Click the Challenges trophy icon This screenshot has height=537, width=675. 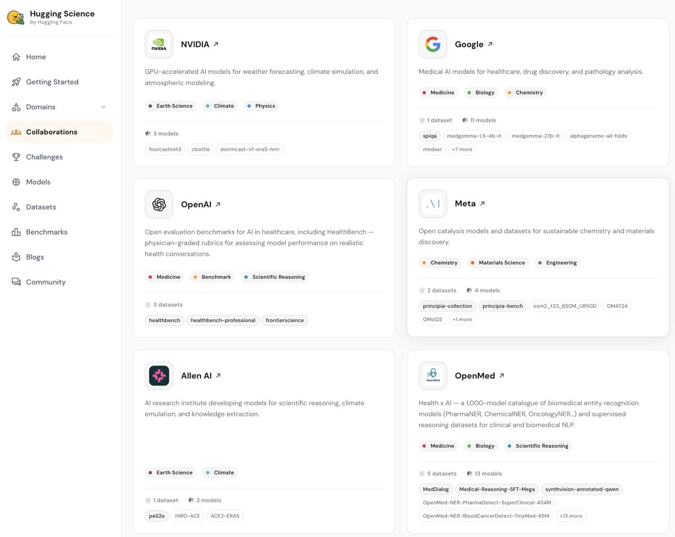tap(16, 157)
